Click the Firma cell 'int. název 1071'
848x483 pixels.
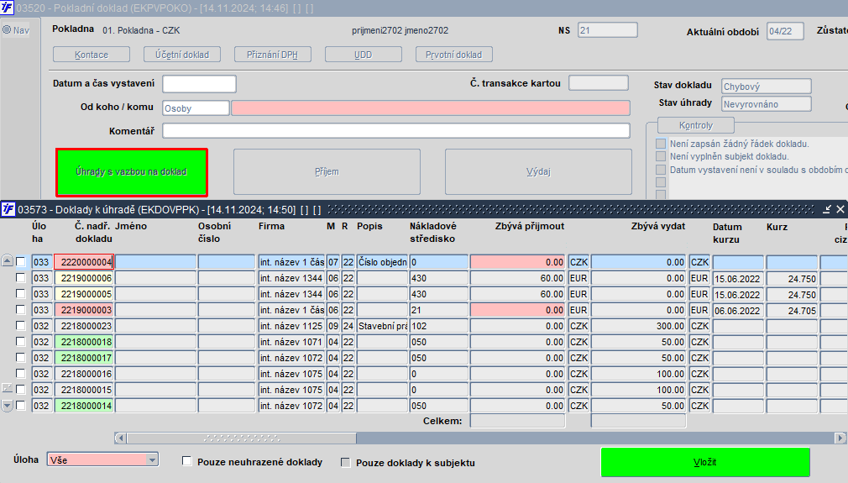(291, 342)
